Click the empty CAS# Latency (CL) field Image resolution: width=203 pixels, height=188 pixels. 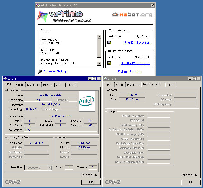point(159,125)
